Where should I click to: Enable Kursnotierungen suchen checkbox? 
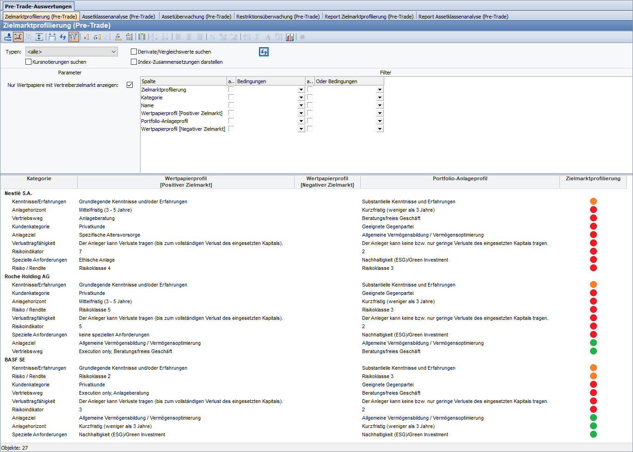(x=29, y=62)
